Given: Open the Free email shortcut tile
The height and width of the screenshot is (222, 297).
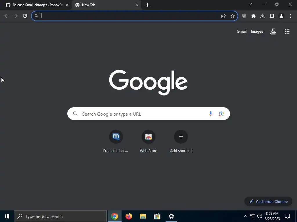Looking at the screenshot, I should click(116, 141).
